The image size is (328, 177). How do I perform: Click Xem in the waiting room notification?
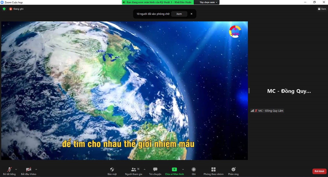click(x=179, y=14)
